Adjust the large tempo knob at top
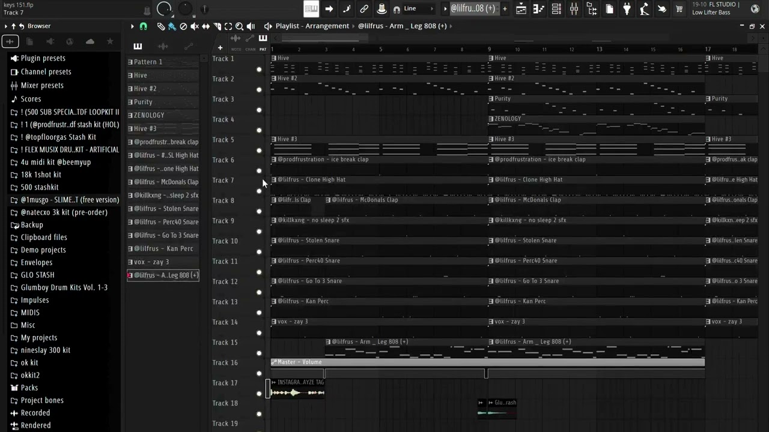This screenshot has width=769, height=432. (163, 8)
